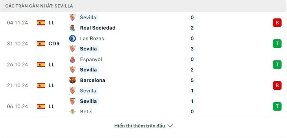Click the Betis club crest
287x138 pixels.
coord(72,112)
